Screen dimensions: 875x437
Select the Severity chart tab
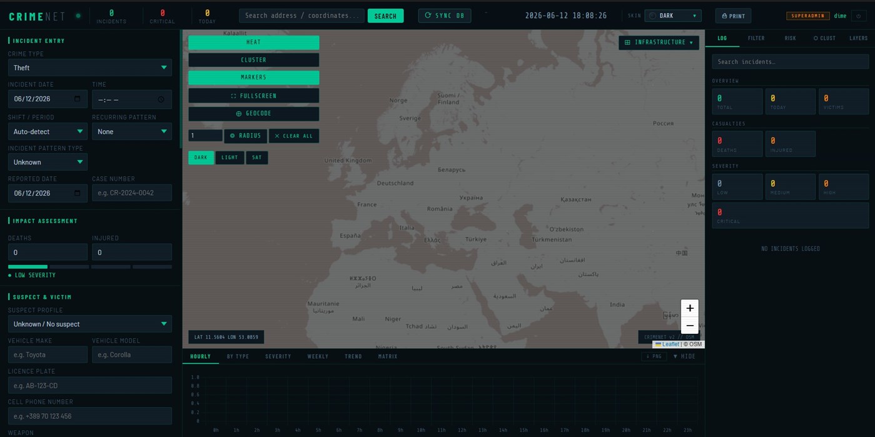[x=278, y=356]
